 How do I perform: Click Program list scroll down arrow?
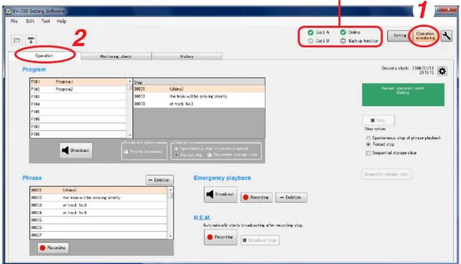tap(130, 135)
